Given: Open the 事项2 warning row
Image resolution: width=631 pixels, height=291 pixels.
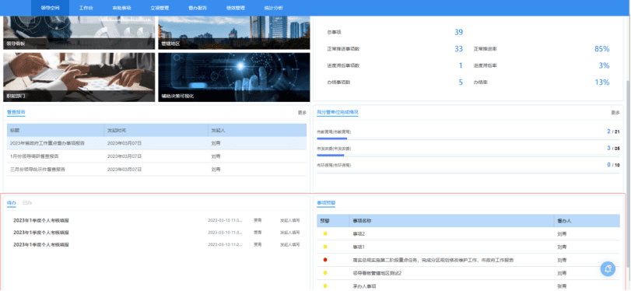Looking at the screenshot, I should tap(468, 234).
